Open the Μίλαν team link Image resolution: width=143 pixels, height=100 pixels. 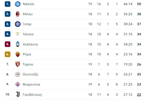(x=28, y=14)
